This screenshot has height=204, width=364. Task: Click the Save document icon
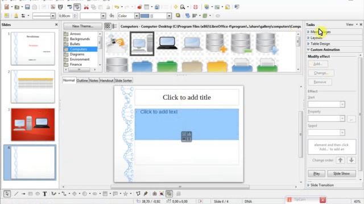pos(27,7)
